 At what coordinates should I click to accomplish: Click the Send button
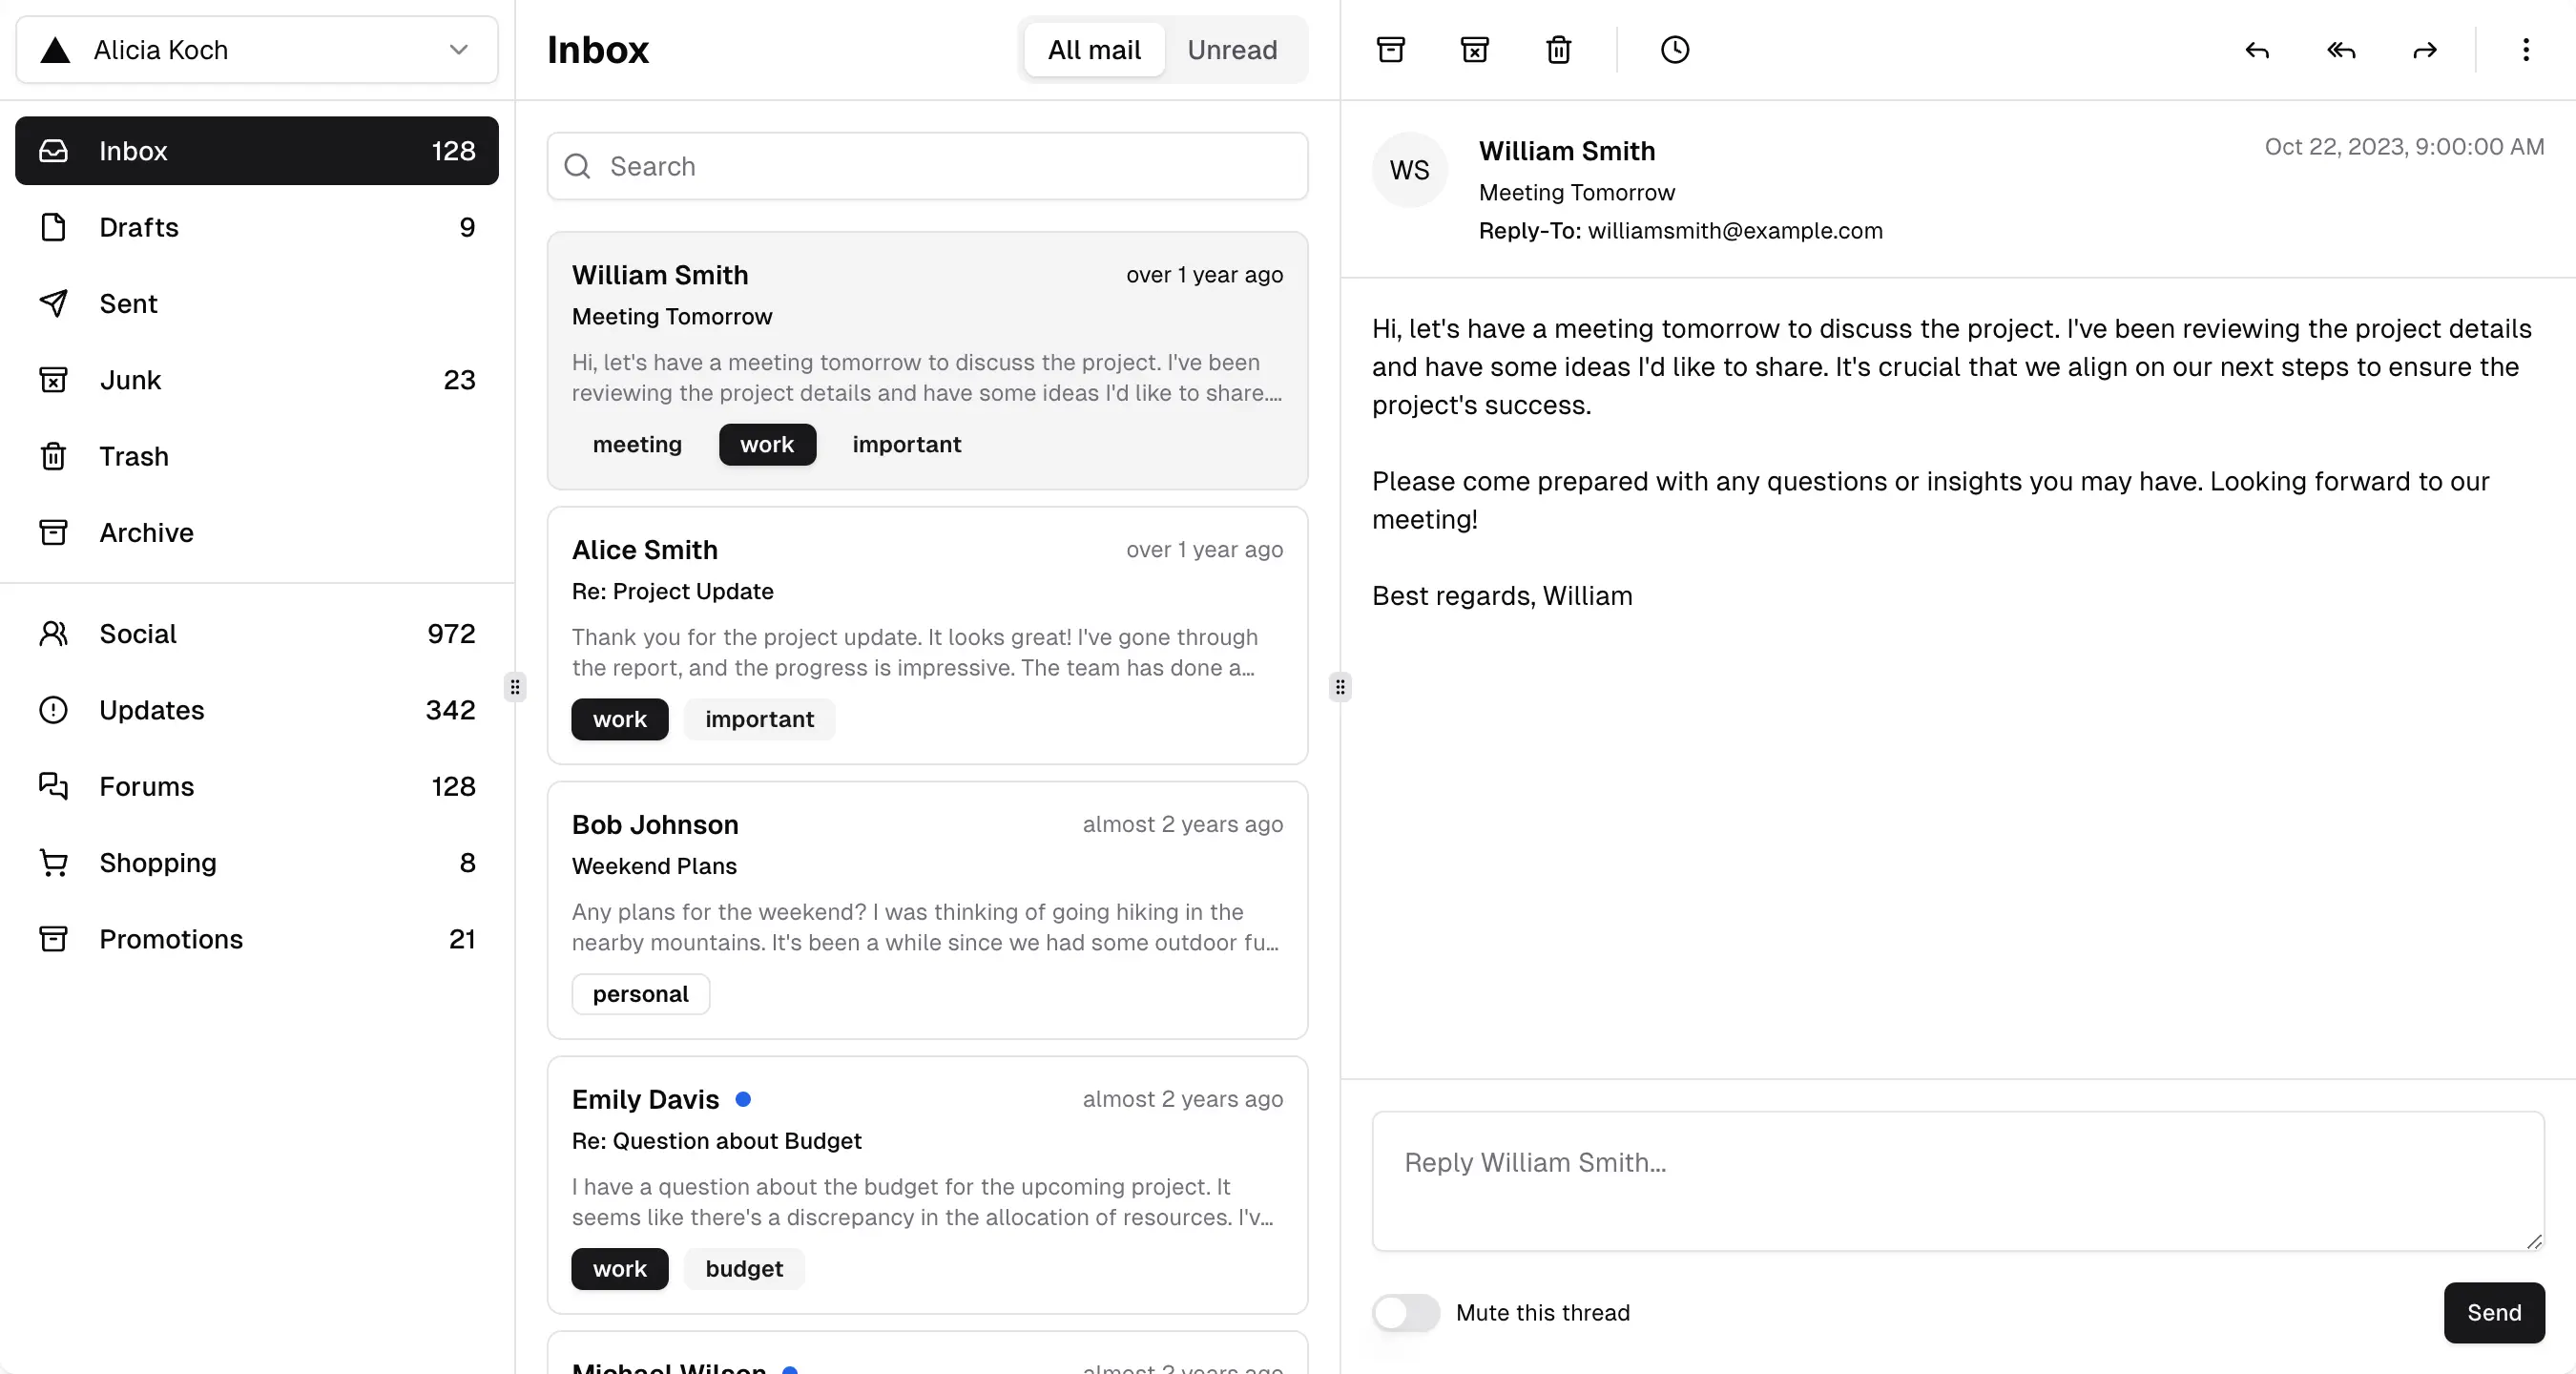point(2492,1313)
